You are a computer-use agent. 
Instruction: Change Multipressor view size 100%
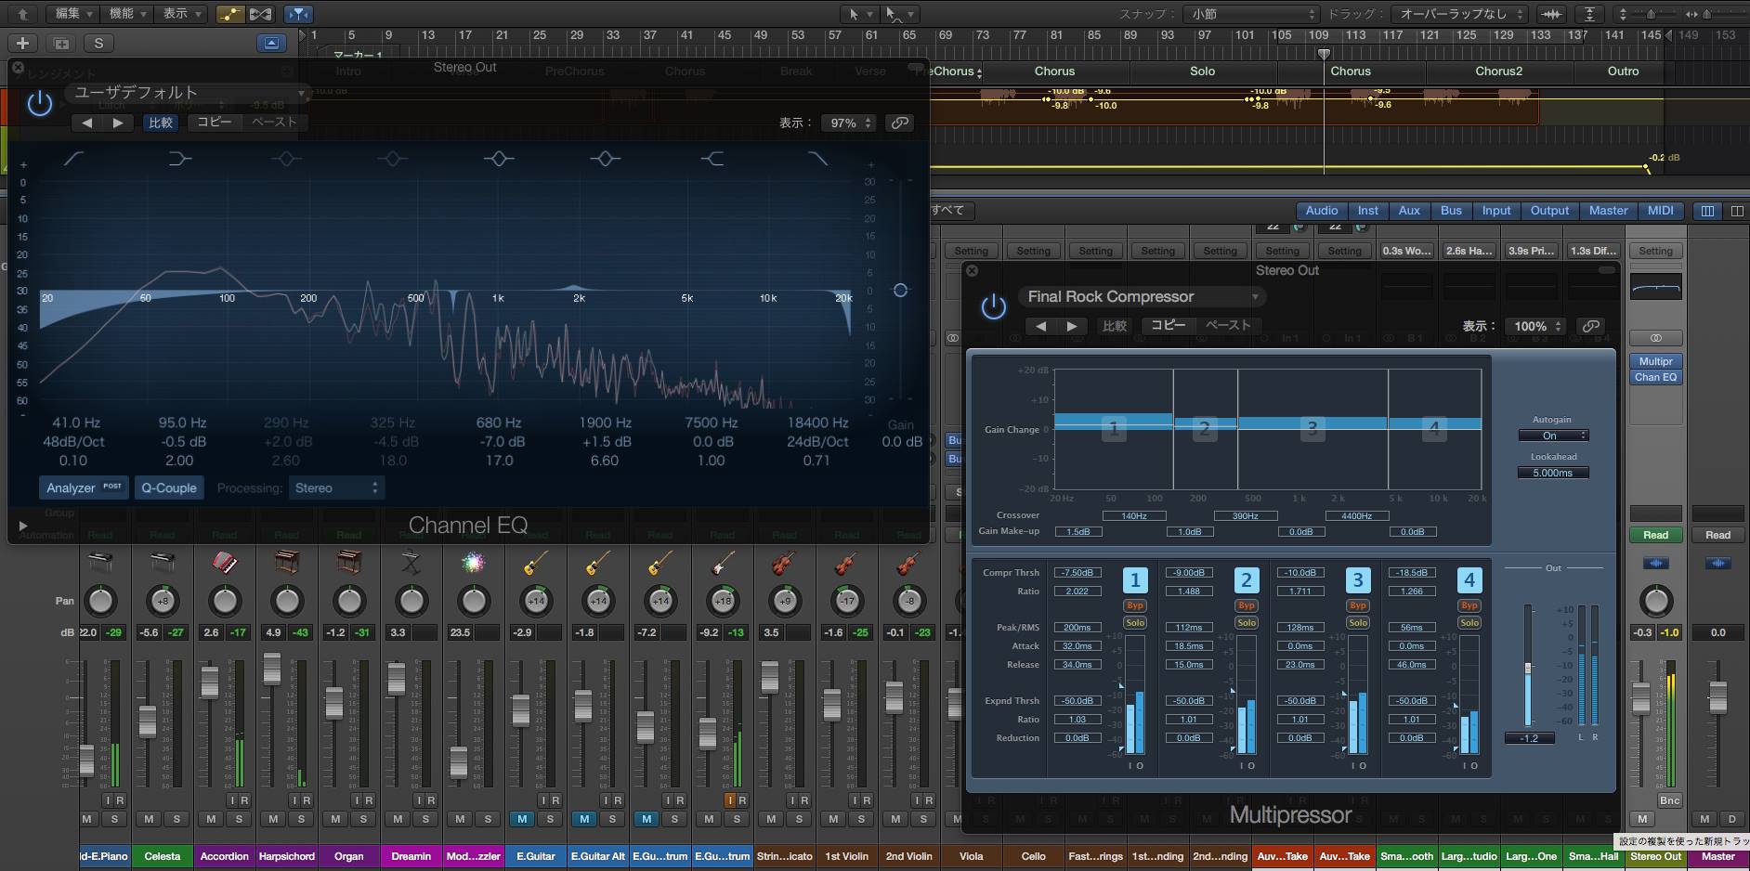pyautogui.click(x=1536, y=326)
